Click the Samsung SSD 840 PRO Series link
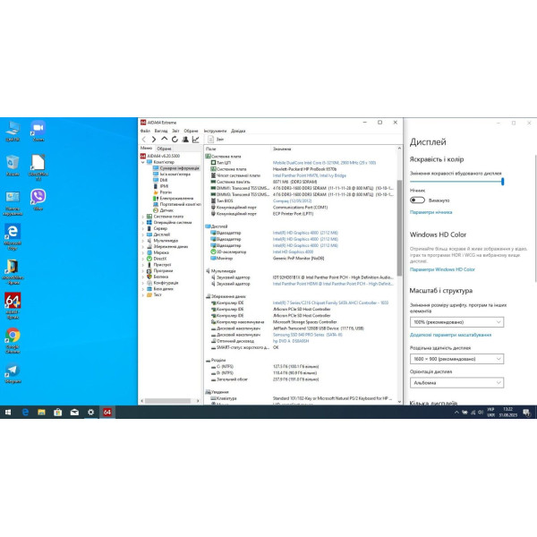537x537 pixels. point(308,335)
